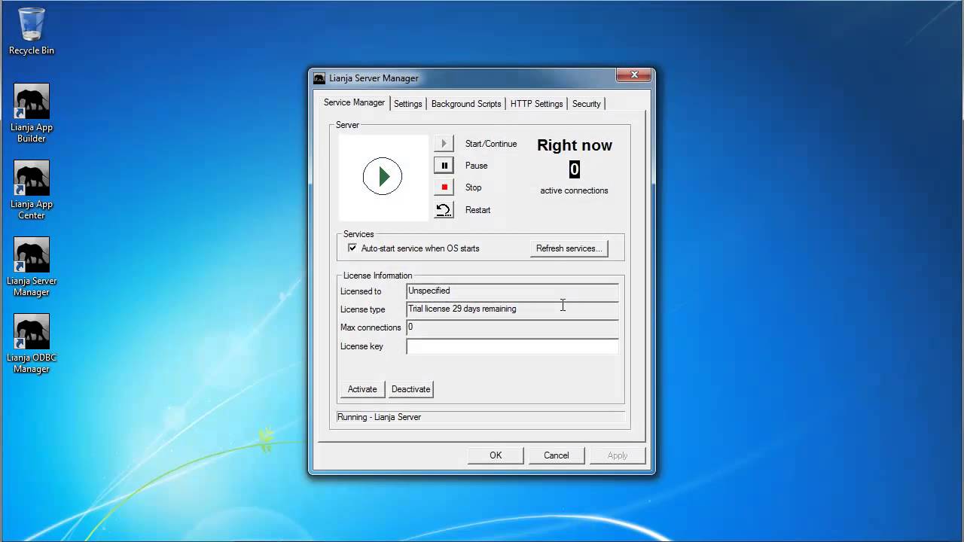Click the large circular play status icon
The height and width of the screenshot is (542, 964).
tap(383, 176)
